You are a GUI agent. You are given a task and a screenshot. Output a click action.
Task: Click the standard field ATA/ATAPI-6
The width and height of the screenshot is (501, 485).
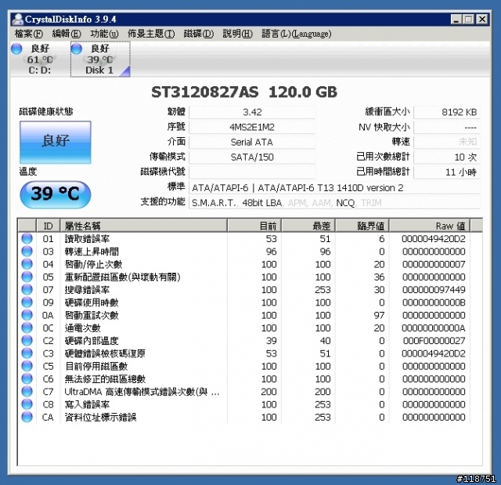334,188
